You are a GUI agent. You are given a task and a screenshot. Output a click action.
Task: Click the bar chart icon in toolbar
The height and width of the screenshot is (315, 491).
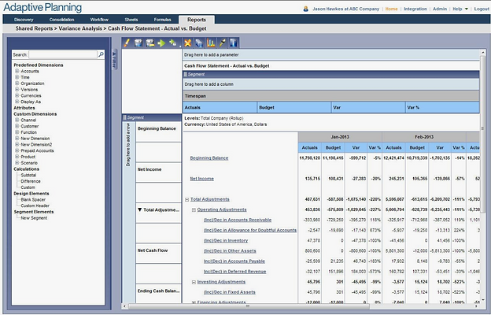(x=211, y=43)
